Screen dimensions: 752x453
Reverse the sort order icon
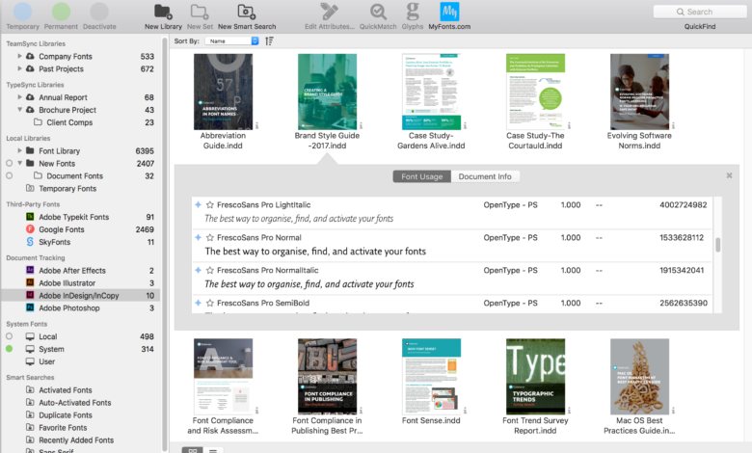pyautogui.click(x=269, y=41)
